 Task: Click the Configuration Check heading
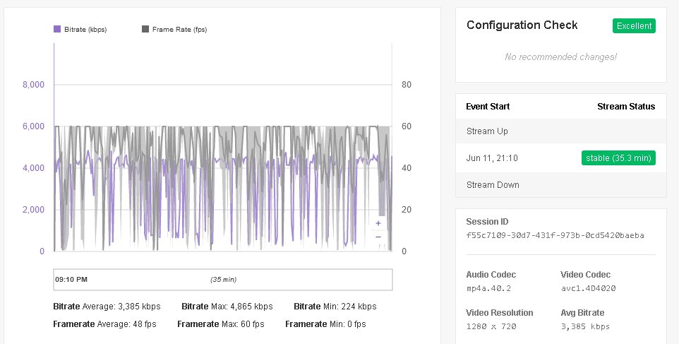(522, 25)
